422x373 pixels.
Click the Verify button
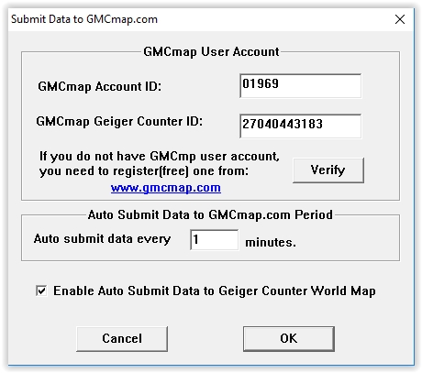pos(328,170)
